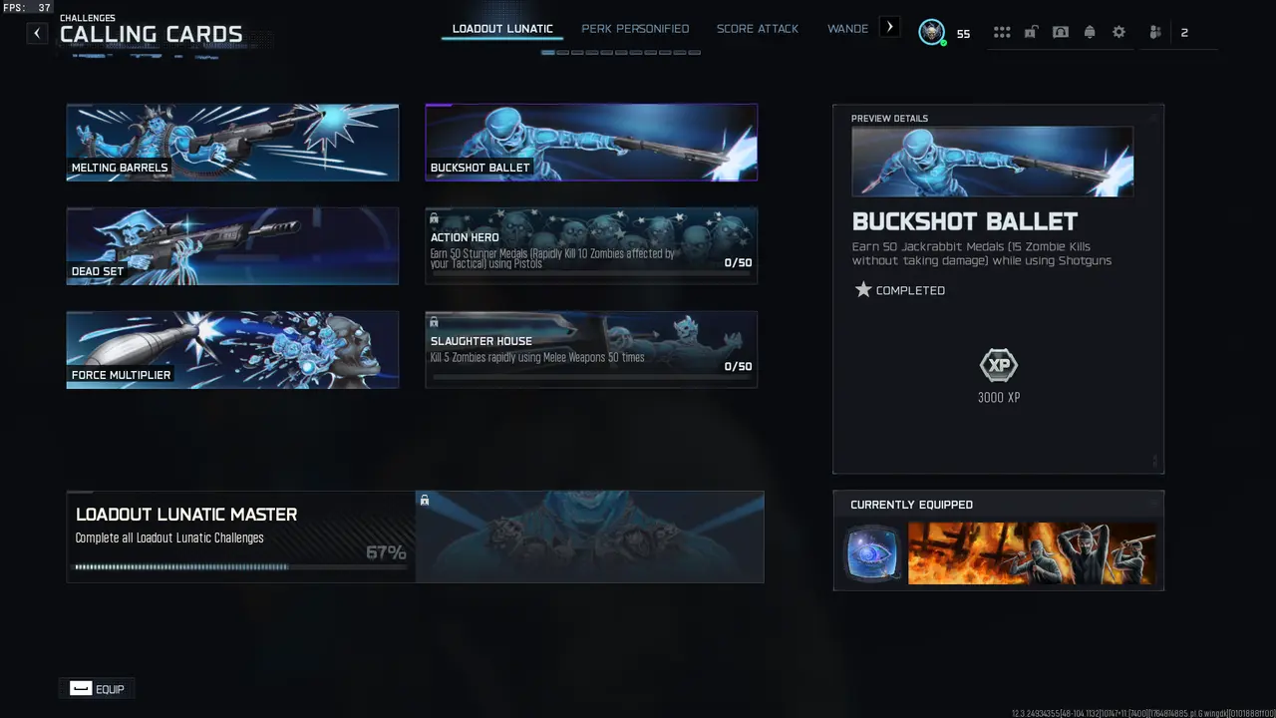Click the Calling Cards page title
The image size is (1276, 718).
coord(152,34)
